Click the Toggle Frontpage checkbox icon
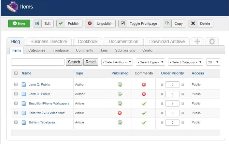This screenshot has width=229, height=144. point(123,23)
